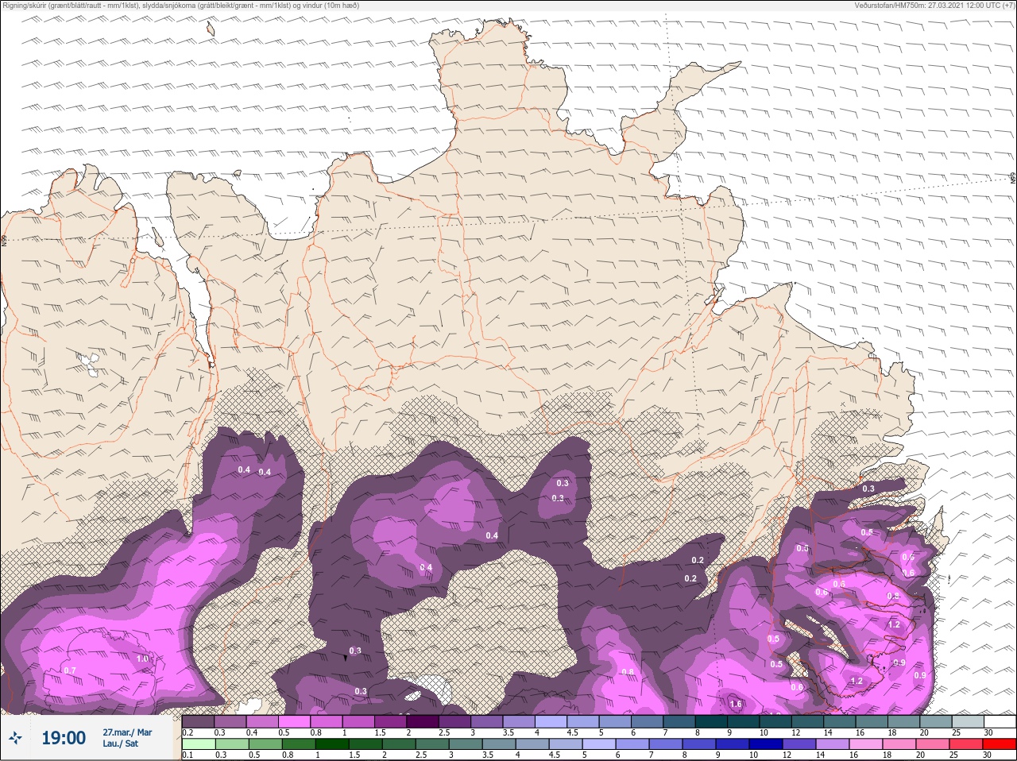Select upper legend swatch between 4 and 4.5
The height and width of the screenshot is (761, 1017).
click(551, 721)
